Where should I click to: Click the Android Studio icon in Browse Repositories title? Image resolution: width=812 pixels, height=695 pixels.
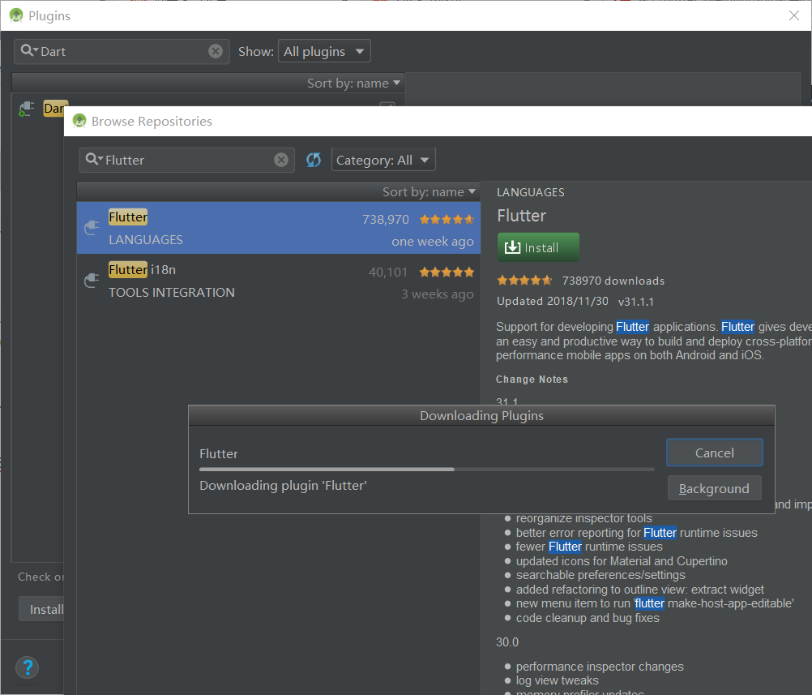point(79,121)
